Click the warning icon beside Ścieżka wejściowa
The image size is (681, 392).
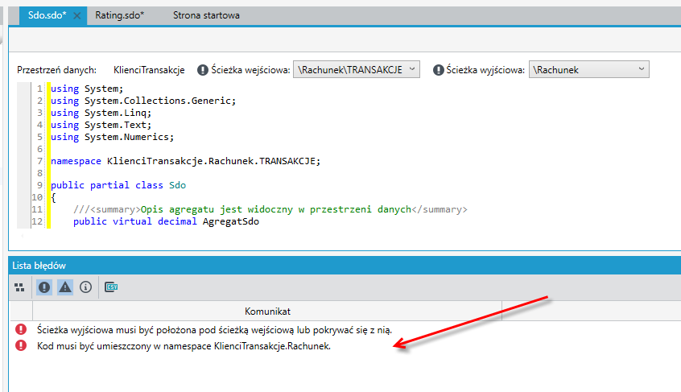coord(202,70)
